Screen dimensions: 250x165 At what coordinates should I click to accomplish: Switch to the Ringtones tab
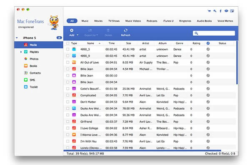[x=185, y=21]
